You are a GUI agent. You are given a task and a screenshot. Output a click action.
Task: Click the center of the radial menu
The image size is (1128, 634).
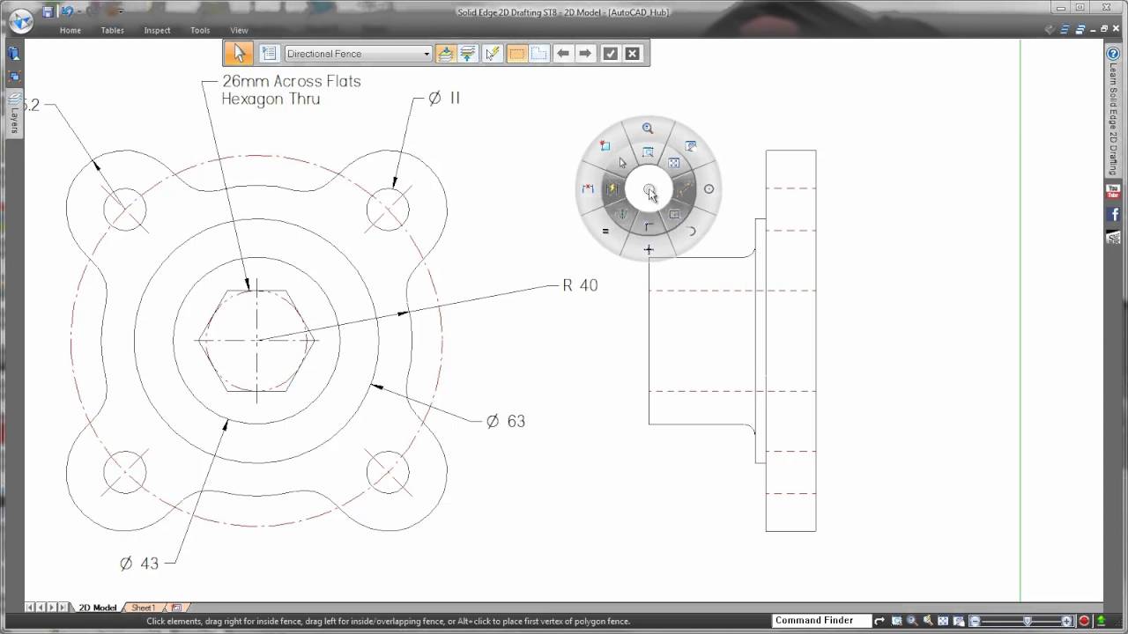pos(649,189)
